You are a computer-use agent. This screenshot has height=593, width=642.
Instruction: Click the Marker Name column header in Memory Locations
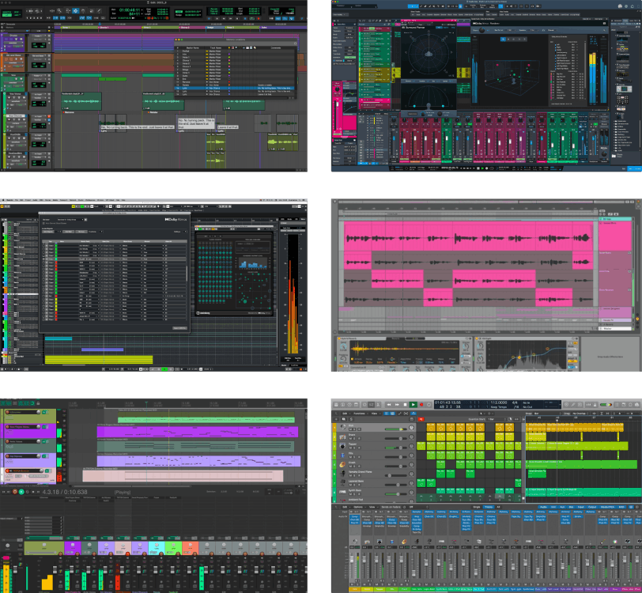[x=193, y=47]
